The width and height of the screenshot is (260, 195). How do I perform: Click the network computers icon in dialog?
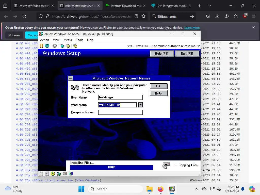[x=75, y=87]
